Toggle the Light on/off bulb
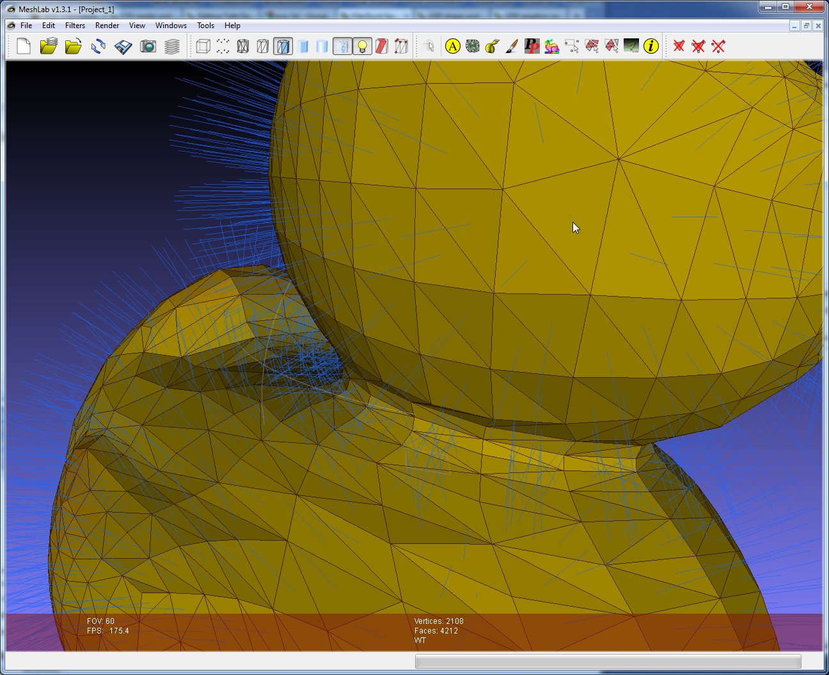 pos(362,46)
